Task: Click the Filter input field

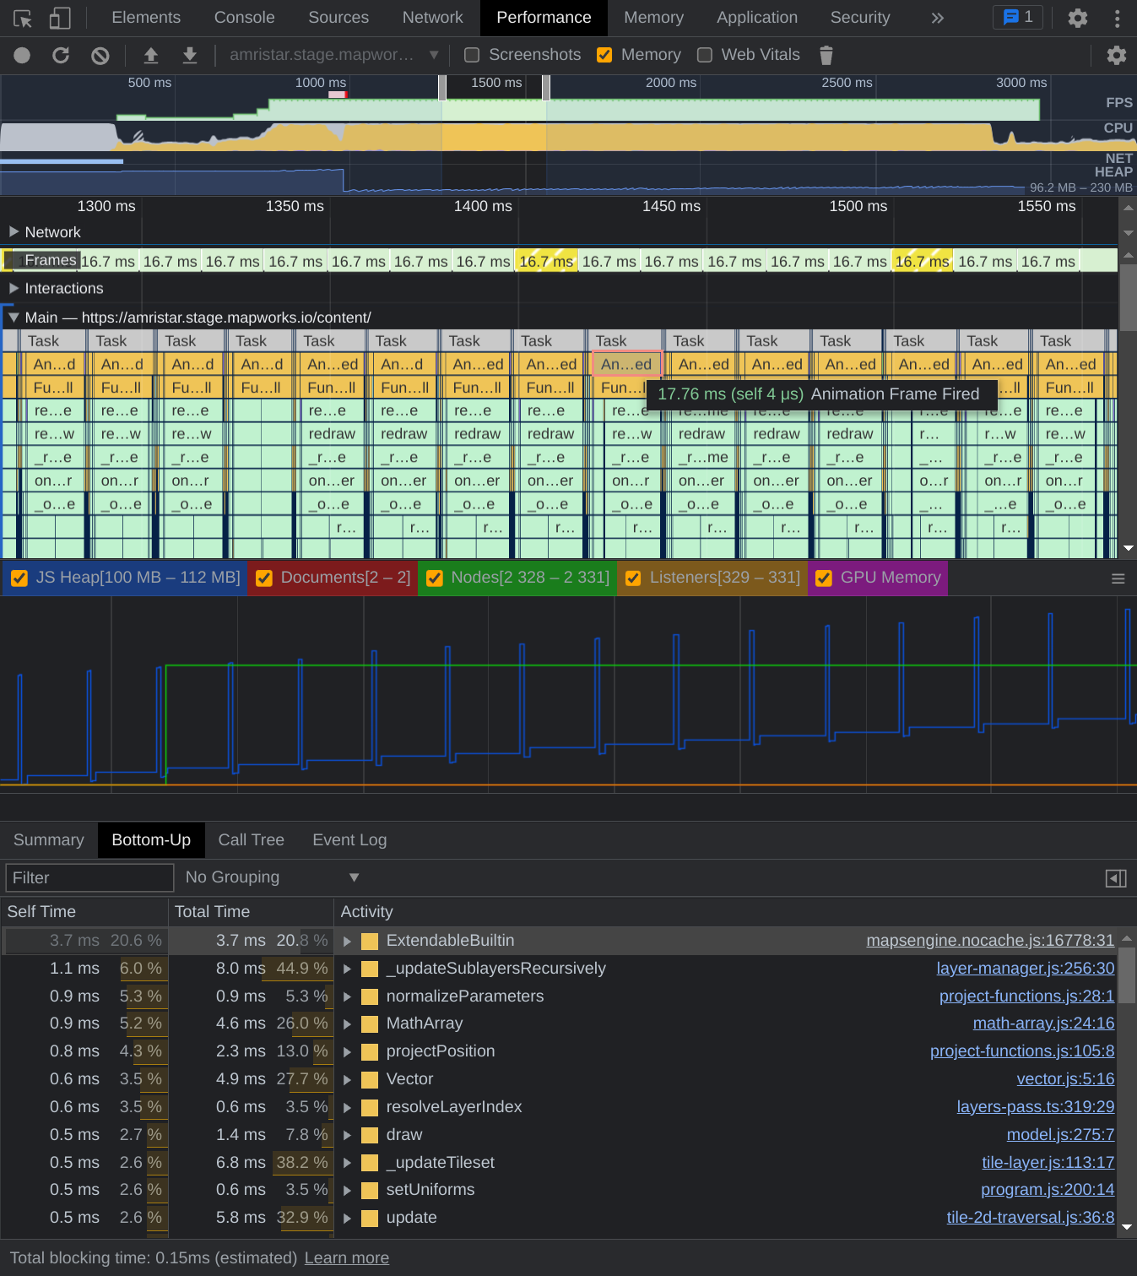Action: 89,877
